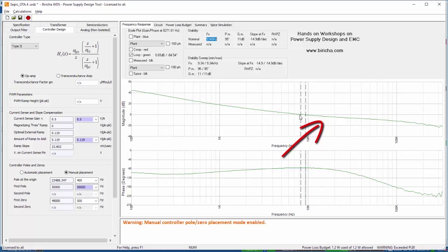Toggle the Comp - red checkbox
Image resolution: width=448 pixels, height=252 pixels.
(131, 50)
